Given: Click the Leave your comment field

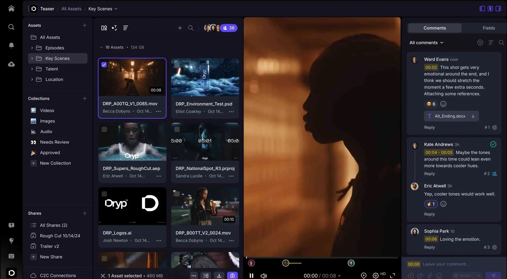Looking at the screenshot, I should click(x=446, y=264).
